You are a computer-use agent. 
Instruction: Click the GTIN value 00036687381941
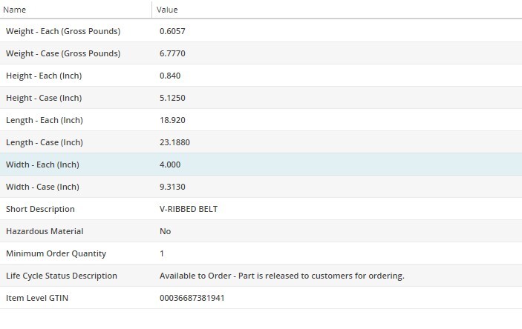coord(192,298)
